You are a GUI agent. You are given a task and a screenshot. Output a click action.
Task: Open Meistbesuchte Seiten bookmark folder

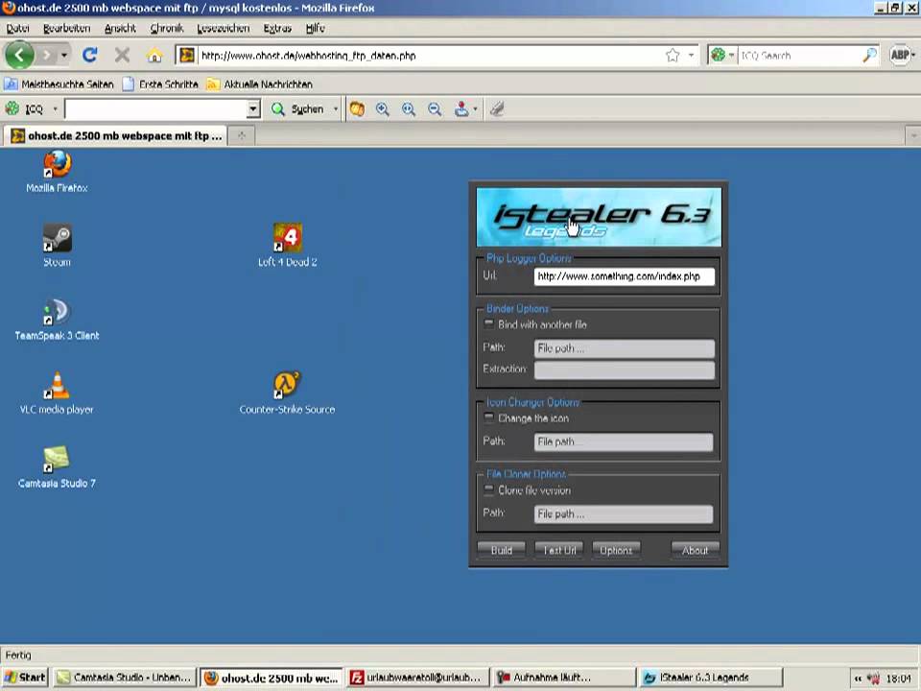[59, 84]
